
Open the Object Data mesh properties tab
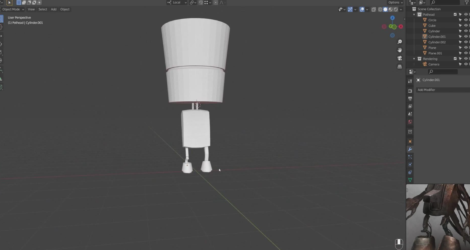click(x=410, y=180)
